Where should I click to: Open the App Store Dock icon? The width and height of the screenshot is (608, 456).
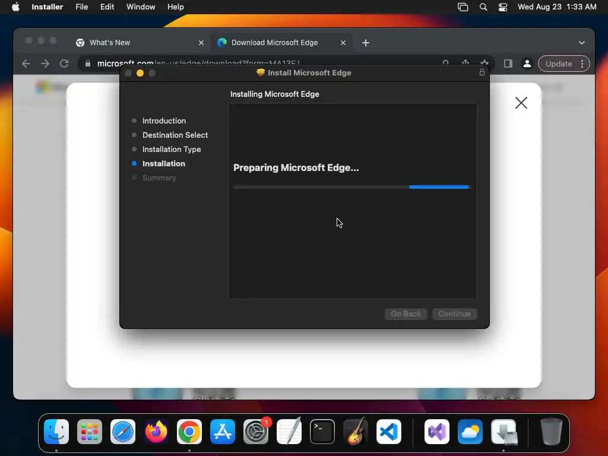223,432
